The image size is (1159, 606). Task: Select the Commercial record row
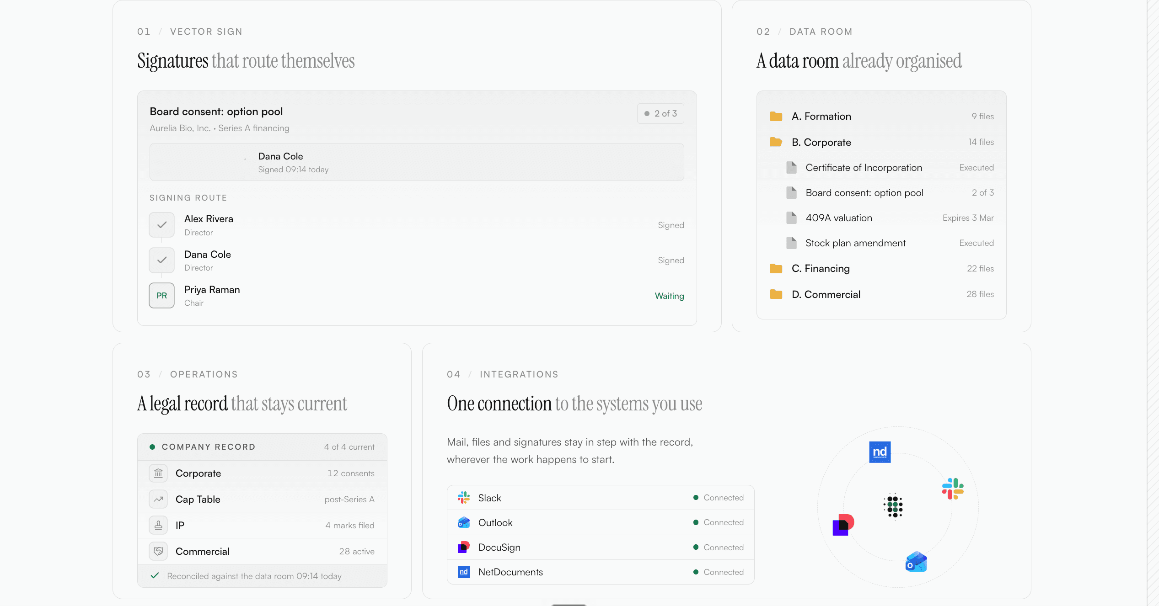262,552
